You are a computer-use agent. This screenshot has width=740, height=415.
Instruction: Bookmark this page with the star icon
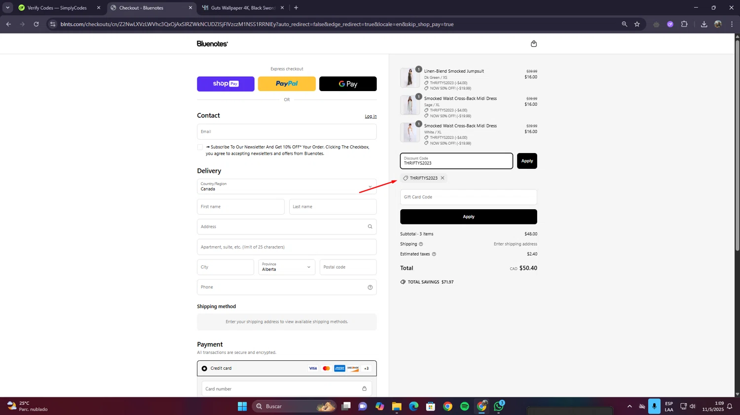(x=637, y=24)
